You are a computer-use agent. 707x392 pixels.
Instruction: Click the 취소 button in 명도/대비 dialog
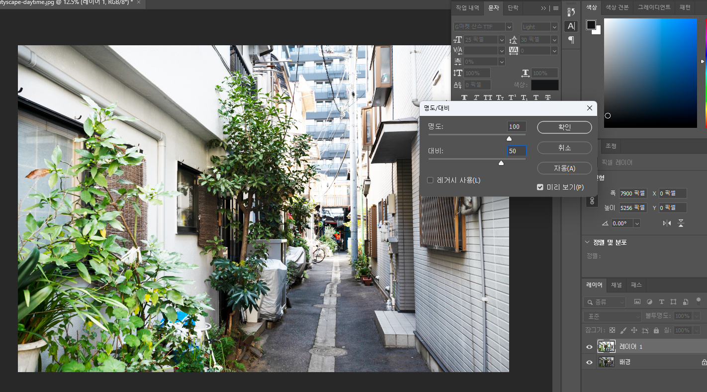(x=564, y=148)
